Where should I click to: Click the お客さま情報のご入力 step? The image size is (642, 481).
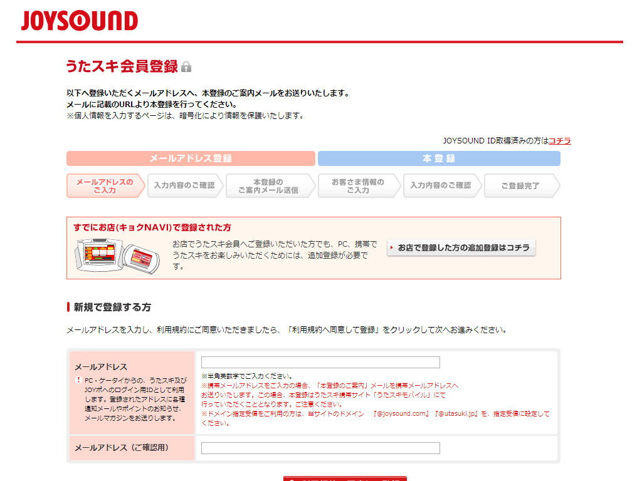pos(358,186)
